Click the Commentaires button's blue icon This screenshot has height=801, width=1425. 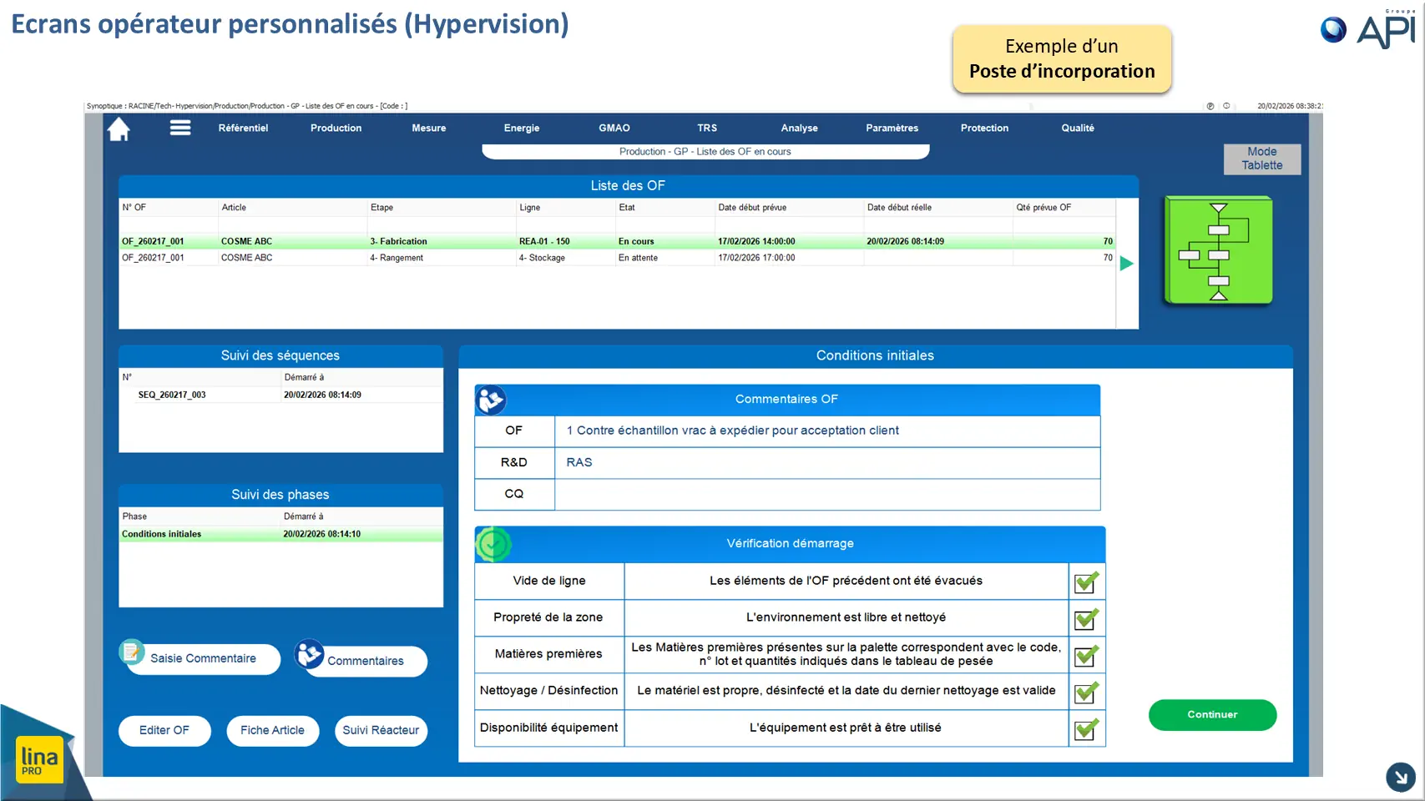tap(309, 654)
